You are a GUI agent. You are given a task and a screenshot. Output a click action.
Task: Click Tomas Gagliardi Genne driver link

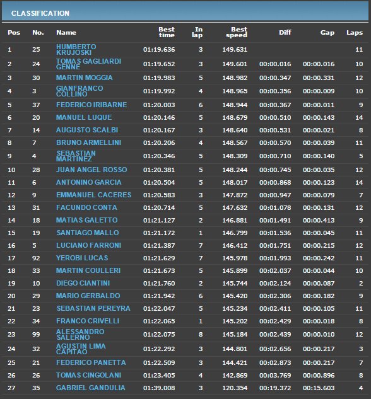click(x=88, y=64)
